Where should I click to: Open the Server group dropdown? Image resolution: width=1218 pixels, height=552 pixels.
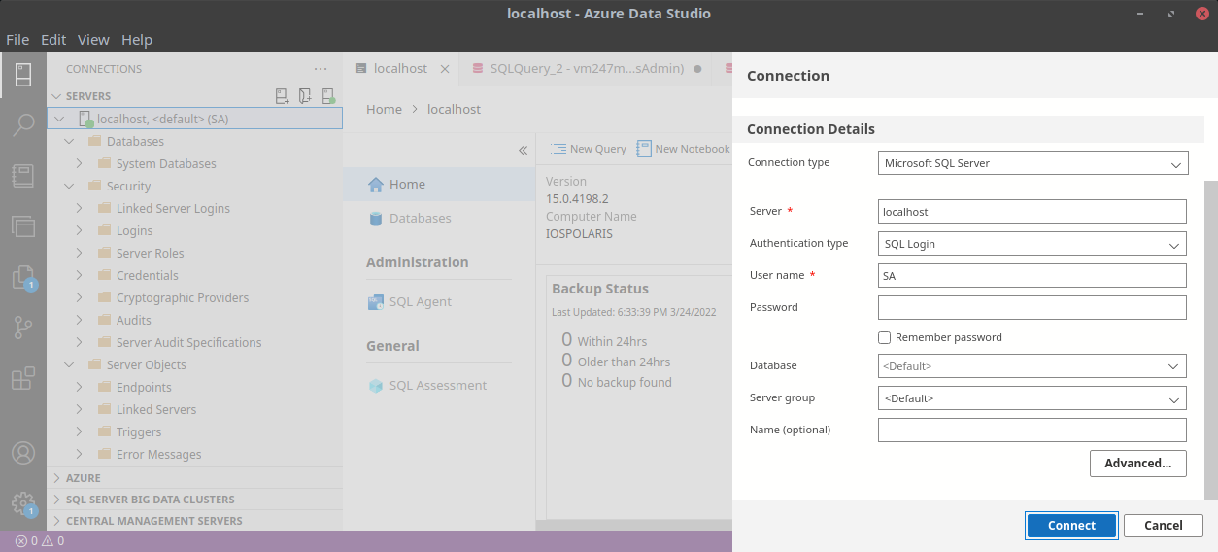[1032, 398]
